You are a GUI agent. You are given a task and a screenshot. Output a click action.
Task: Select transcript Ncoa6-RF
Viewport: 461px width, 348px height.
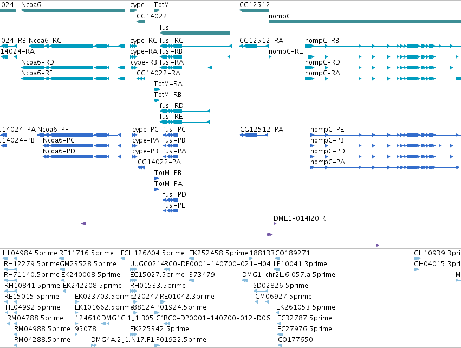click(36, 73)
